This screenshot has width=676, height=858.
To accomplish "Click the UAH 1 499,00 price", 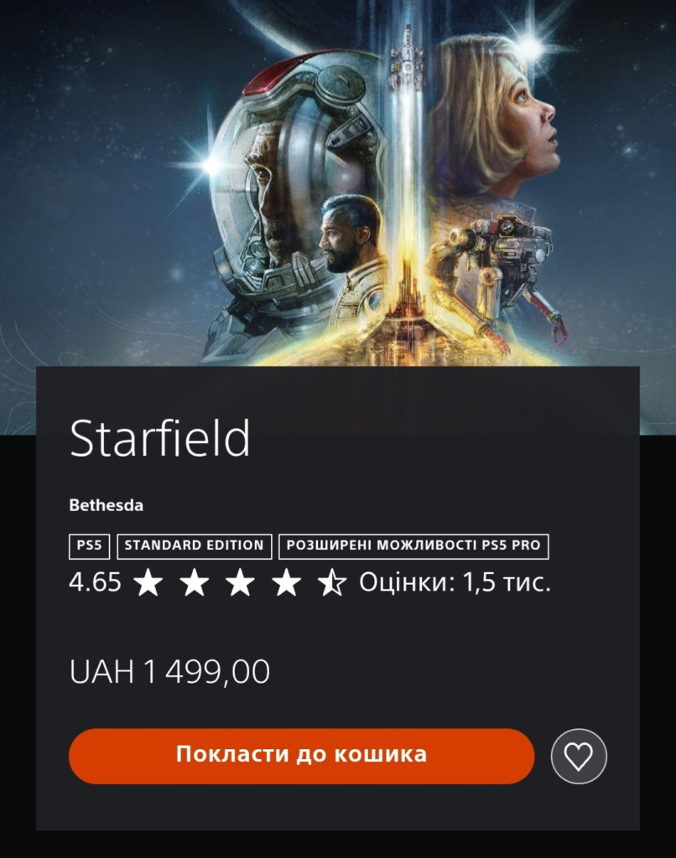I will [169, 671].
